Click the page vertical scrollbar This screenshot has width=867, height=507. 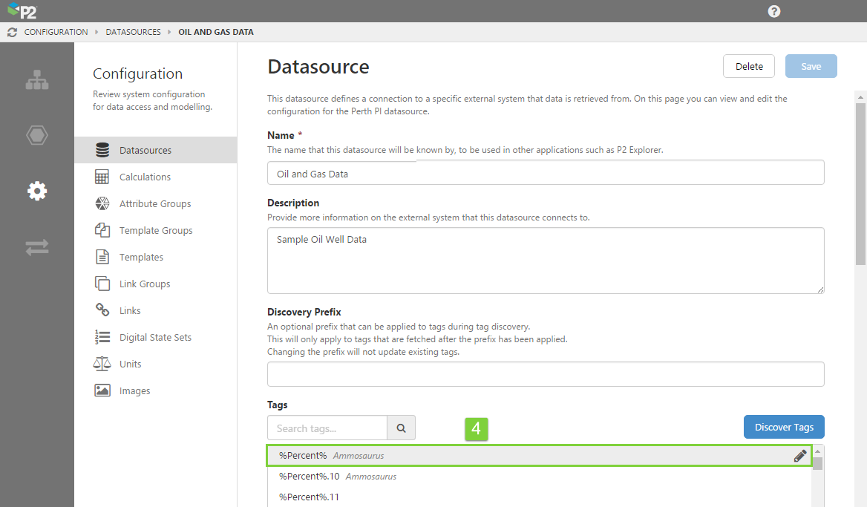(x=860, y=186)
